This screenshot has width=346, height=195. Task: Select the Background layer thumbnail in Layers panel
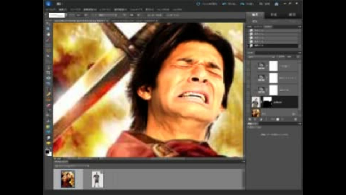[256, 113]
